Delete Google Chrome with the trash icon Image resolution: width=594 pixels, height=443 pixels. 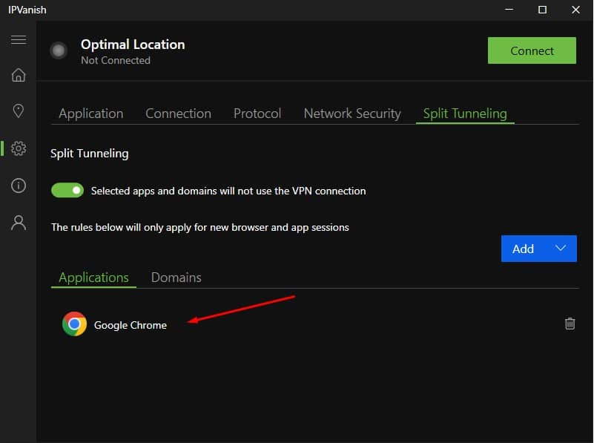click(x=570, y=324)
